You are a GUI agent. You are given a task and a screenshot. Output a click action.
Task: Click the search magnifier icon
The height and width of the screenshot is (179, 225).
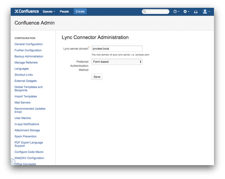pos(144,11)
